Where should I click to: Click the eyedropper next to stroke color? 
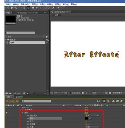click(90, 118)
